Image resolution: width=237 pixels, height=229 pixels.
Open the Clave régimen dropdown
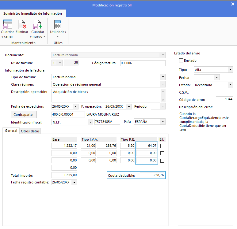pyautogui.click(x=163, y=84)
